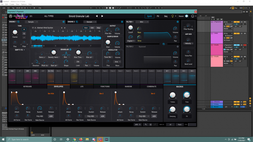This screenshot has width=253, height=142.
Task: Open Engine 1 type dropdown showing Sample
Action: [32, 22]
